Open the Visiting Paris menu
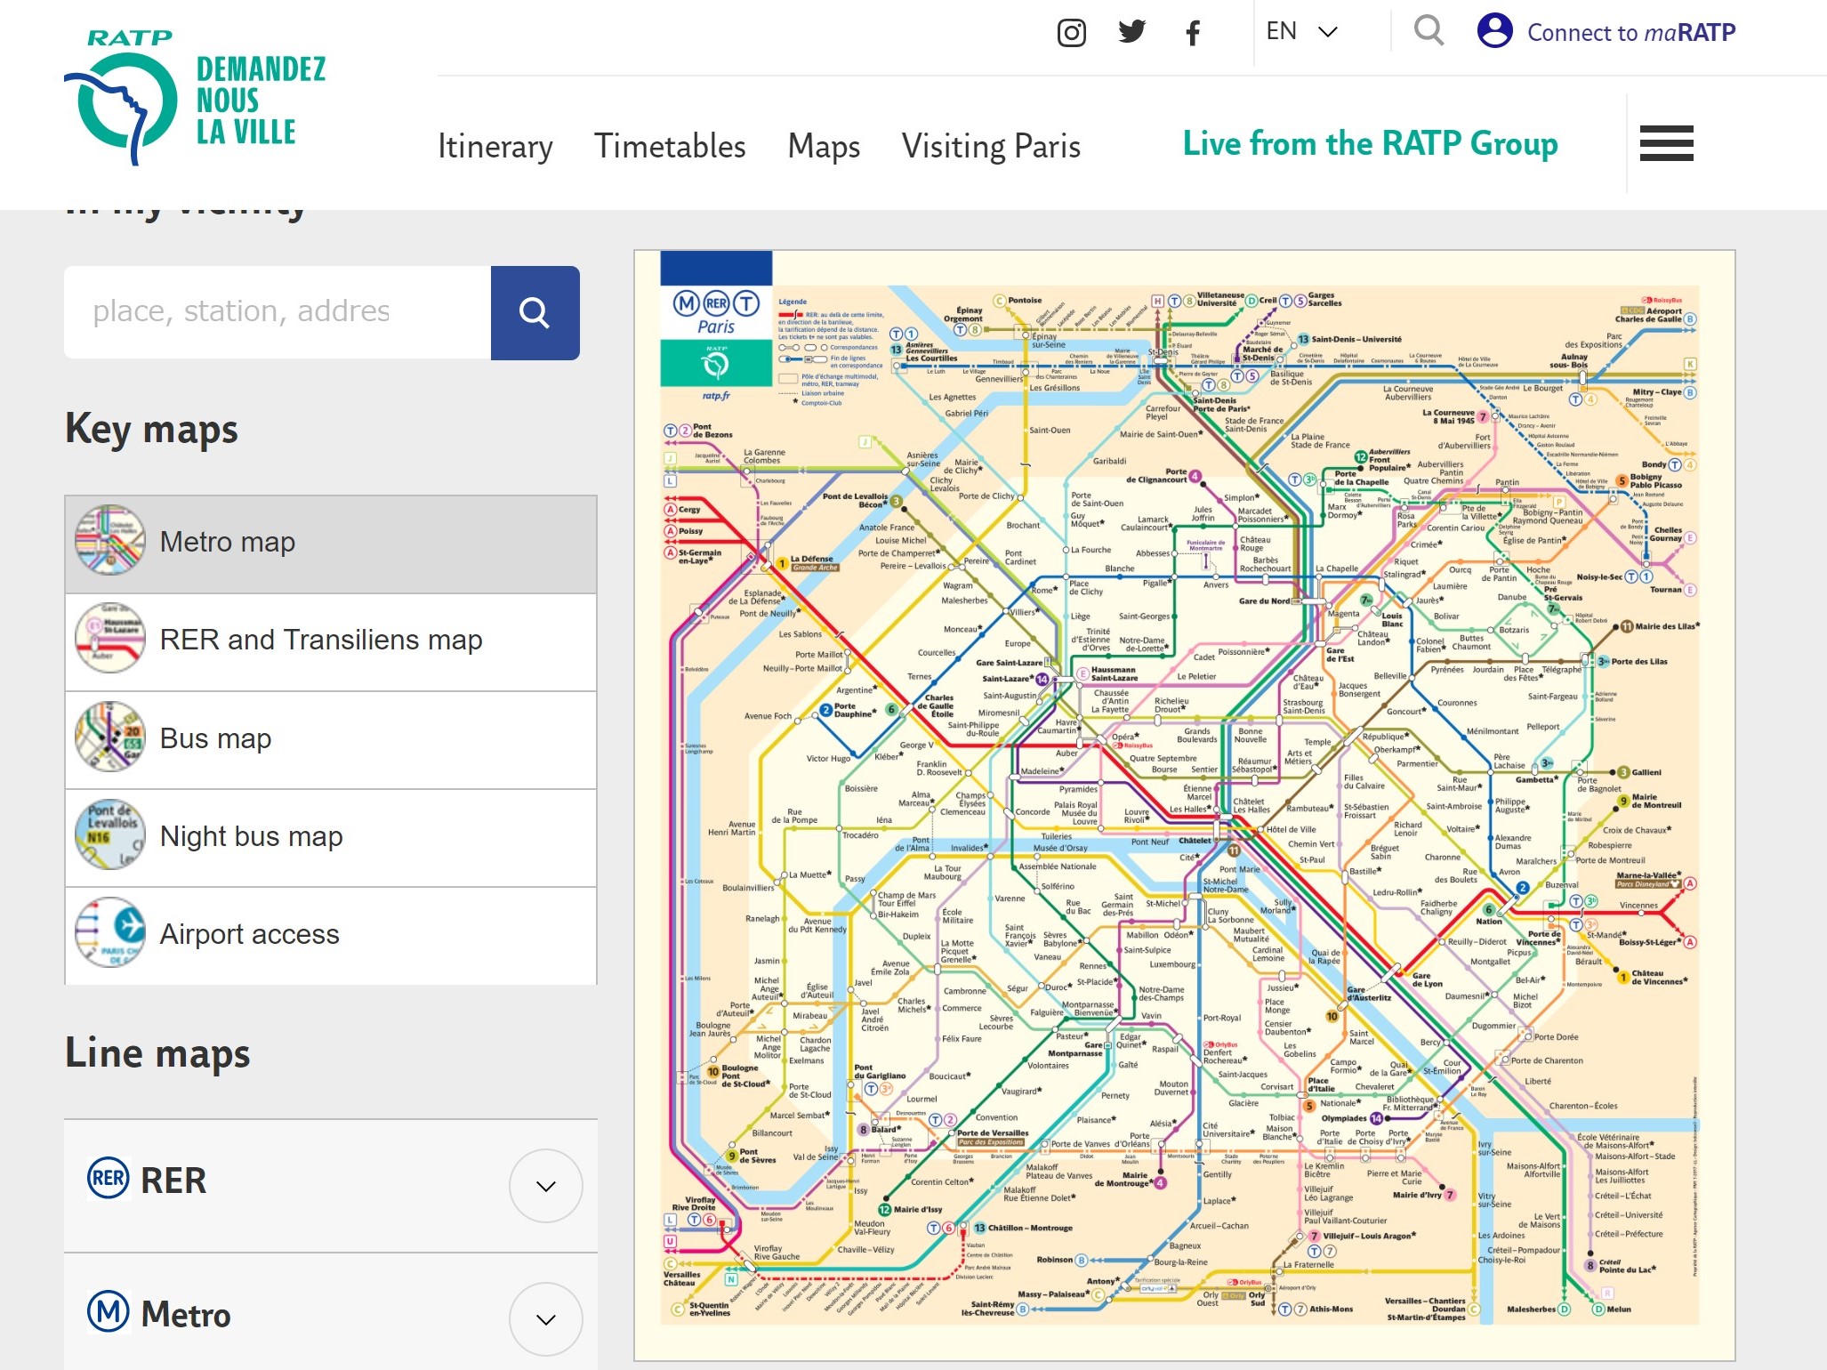 [x=991, y=146]
